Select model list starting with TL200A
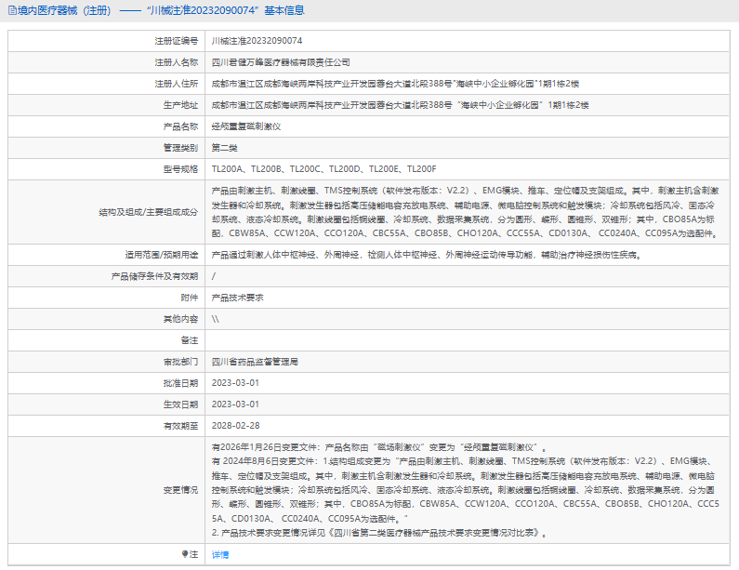The width and height of the screenshot is (739, 570). click(323, 169)
